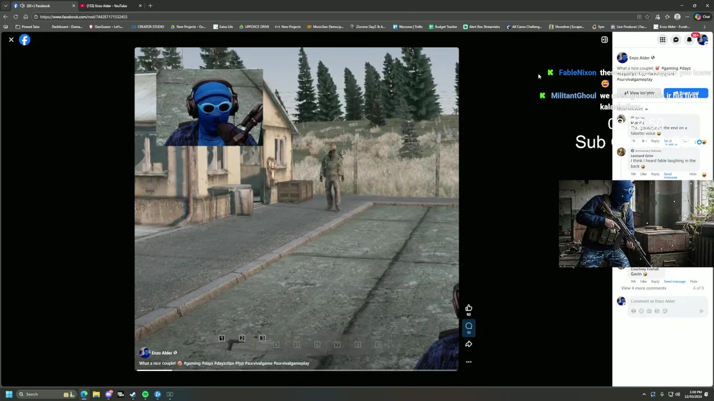
Task: Hide Courtney Foxhall's comment
Action: click(x=693, y=282)
